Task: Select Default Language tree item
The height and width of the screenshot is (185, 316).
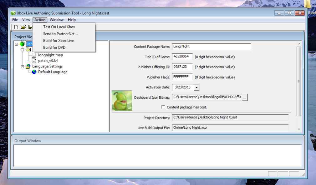Action: pyautogui.click(x=53, y=72)
